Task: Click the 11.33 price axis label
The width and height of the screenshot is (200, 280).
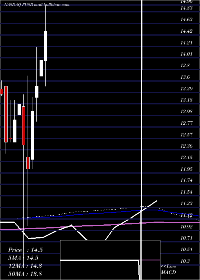Action: coord(186,204)
